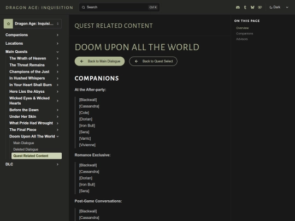The width and height of the screenshot is (295, 221).
Task: Open the Dragon Age: Inquisition site switcher
Action: point(33,23)
